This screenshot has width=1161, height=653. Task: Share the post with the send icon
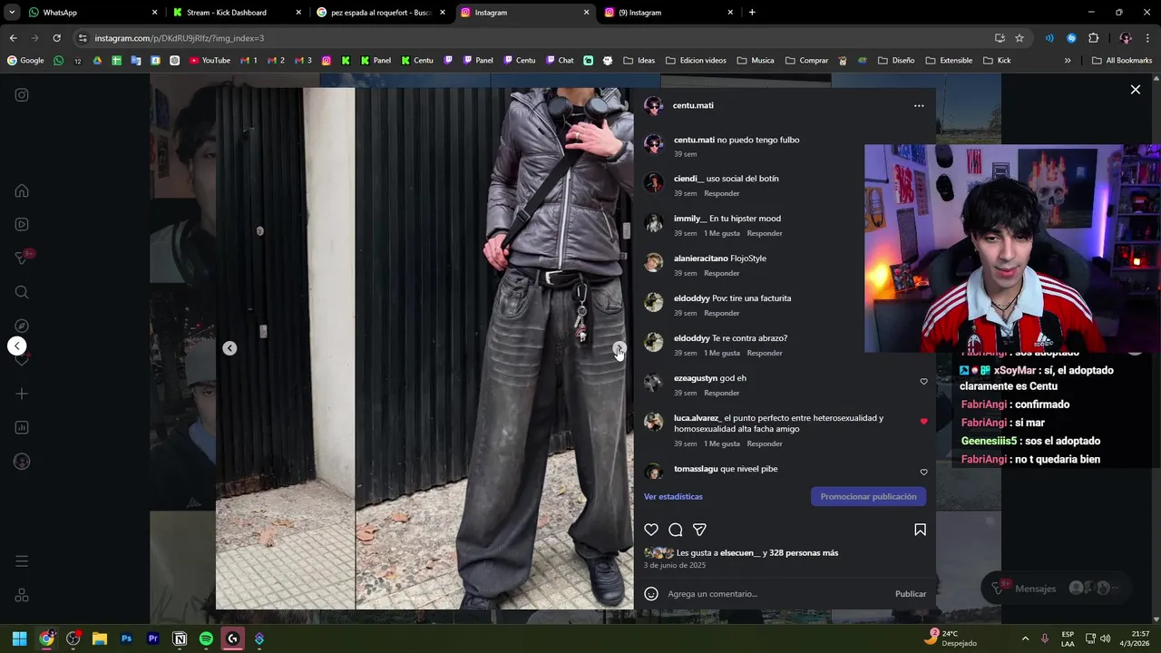click(x=699, y=530)
